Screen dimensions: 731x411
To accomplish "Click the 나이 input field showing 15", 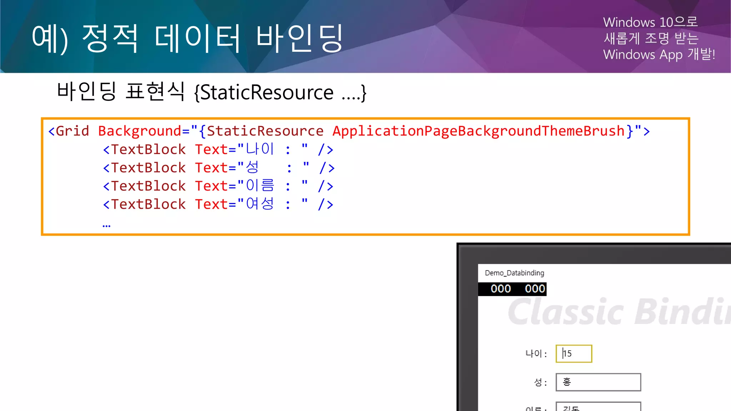I will point(574,354).
